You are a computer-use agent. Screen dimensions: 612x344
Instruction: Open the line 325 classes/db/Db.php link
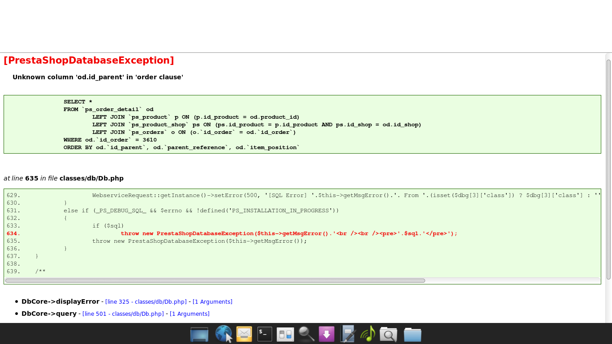point(146,302)
